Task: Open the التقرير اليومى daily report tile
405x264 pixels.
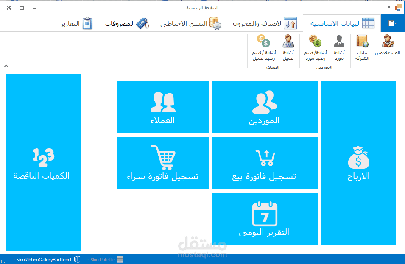Action: pyautogui.click(x=265, y=219)
